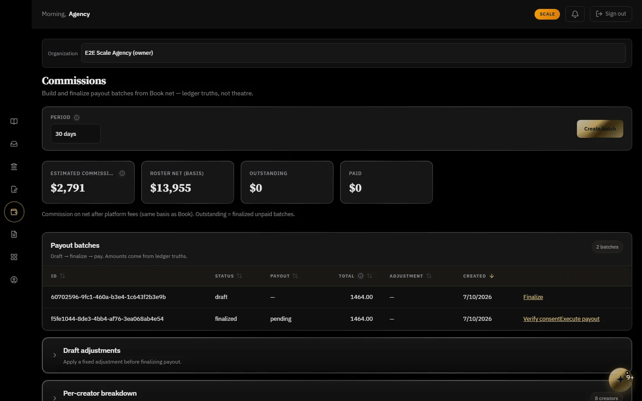This screenshot has height=401, width=642.
Task: Open the inbox tray sidebar icon
Action: 14,144
